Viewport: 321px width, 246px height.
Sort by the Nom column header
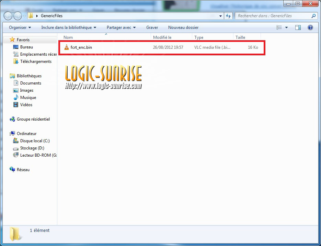click(x=106, y=37)
